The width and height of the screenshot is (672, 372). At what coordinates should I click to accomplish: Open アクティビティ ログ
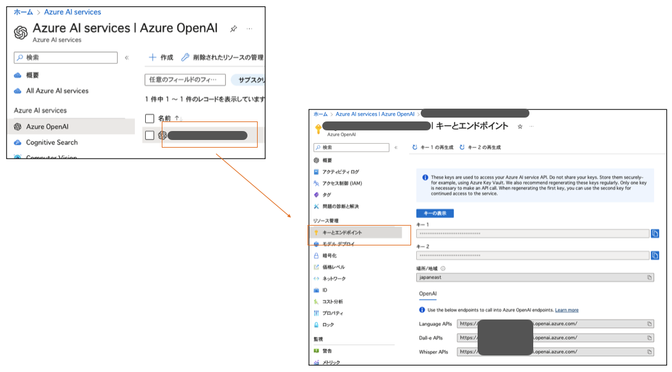coord(336,172)
